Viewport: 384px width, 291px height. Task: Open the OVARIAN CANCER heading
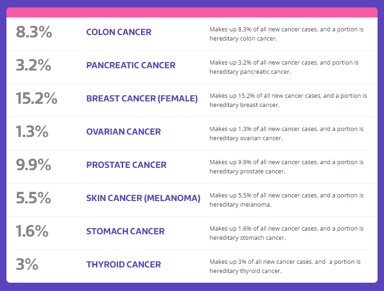click(x=124, y=132)
